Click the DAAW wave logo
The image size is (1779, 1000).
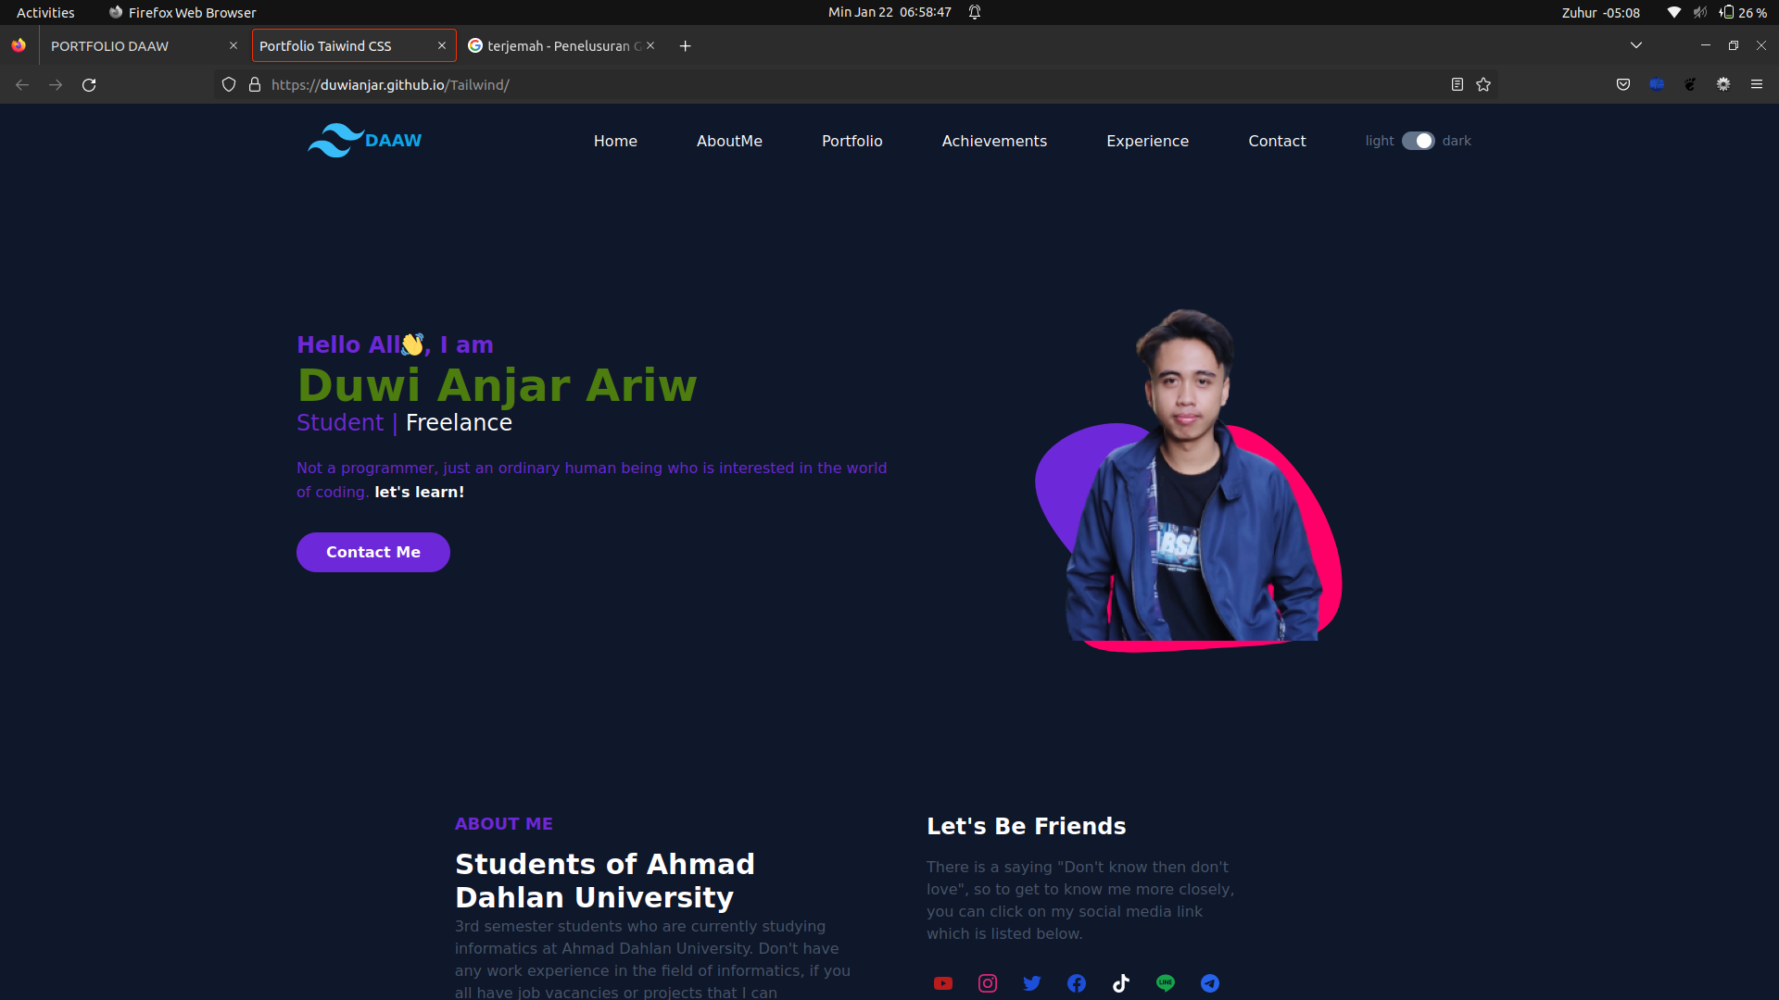coord(334,140)
